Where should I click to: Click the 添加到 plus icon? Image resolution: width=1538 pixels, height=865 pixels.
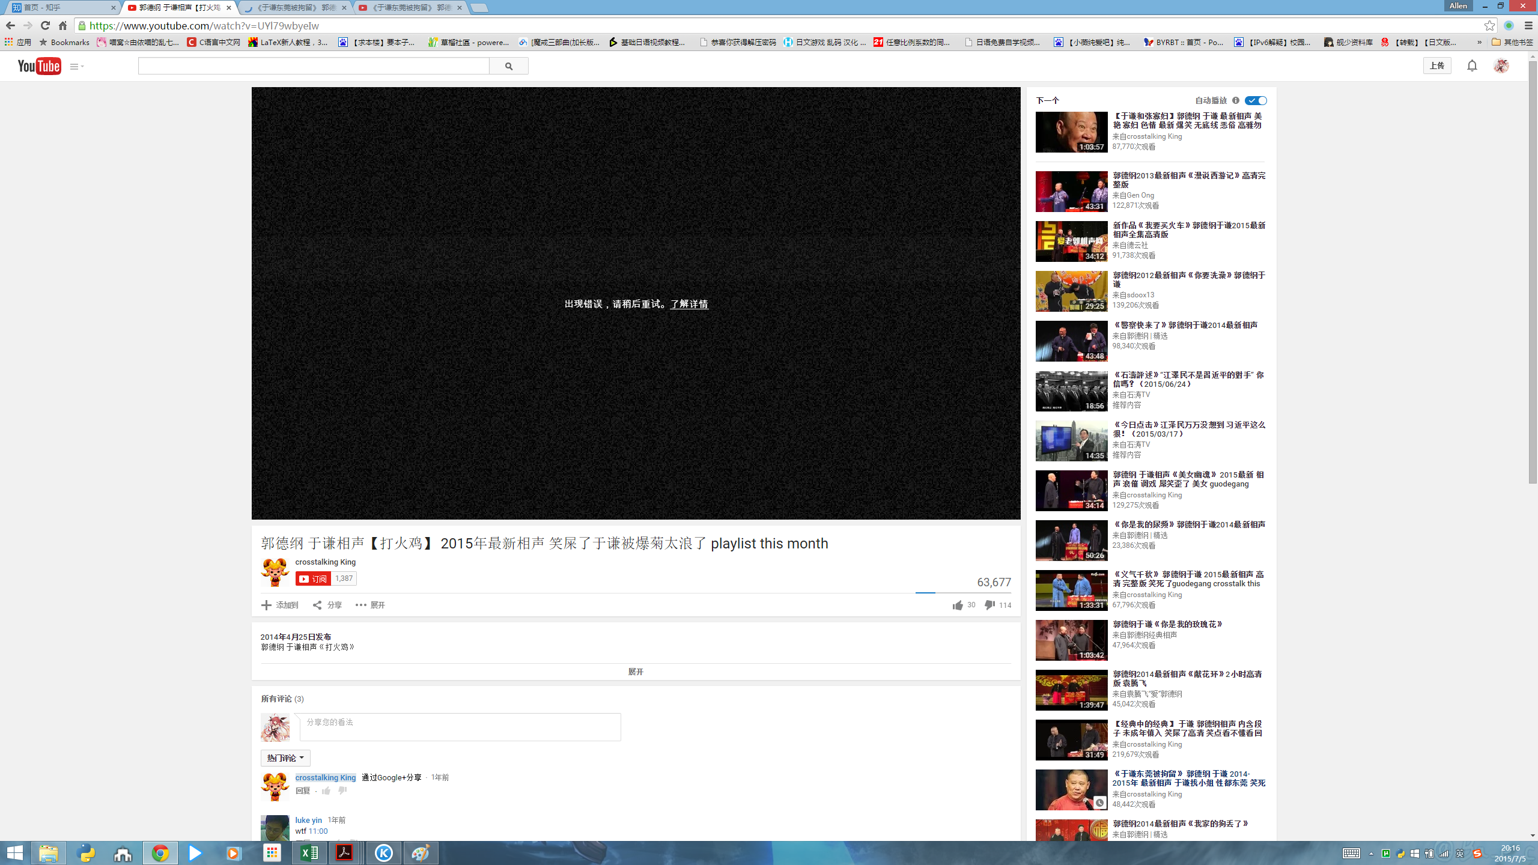click(266, 605)
